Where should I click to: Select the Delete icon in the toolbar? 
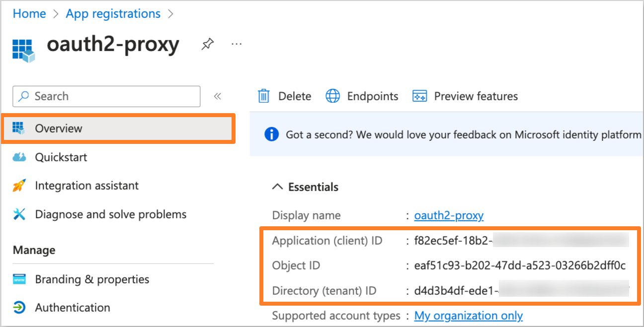[x=263, y=96]
